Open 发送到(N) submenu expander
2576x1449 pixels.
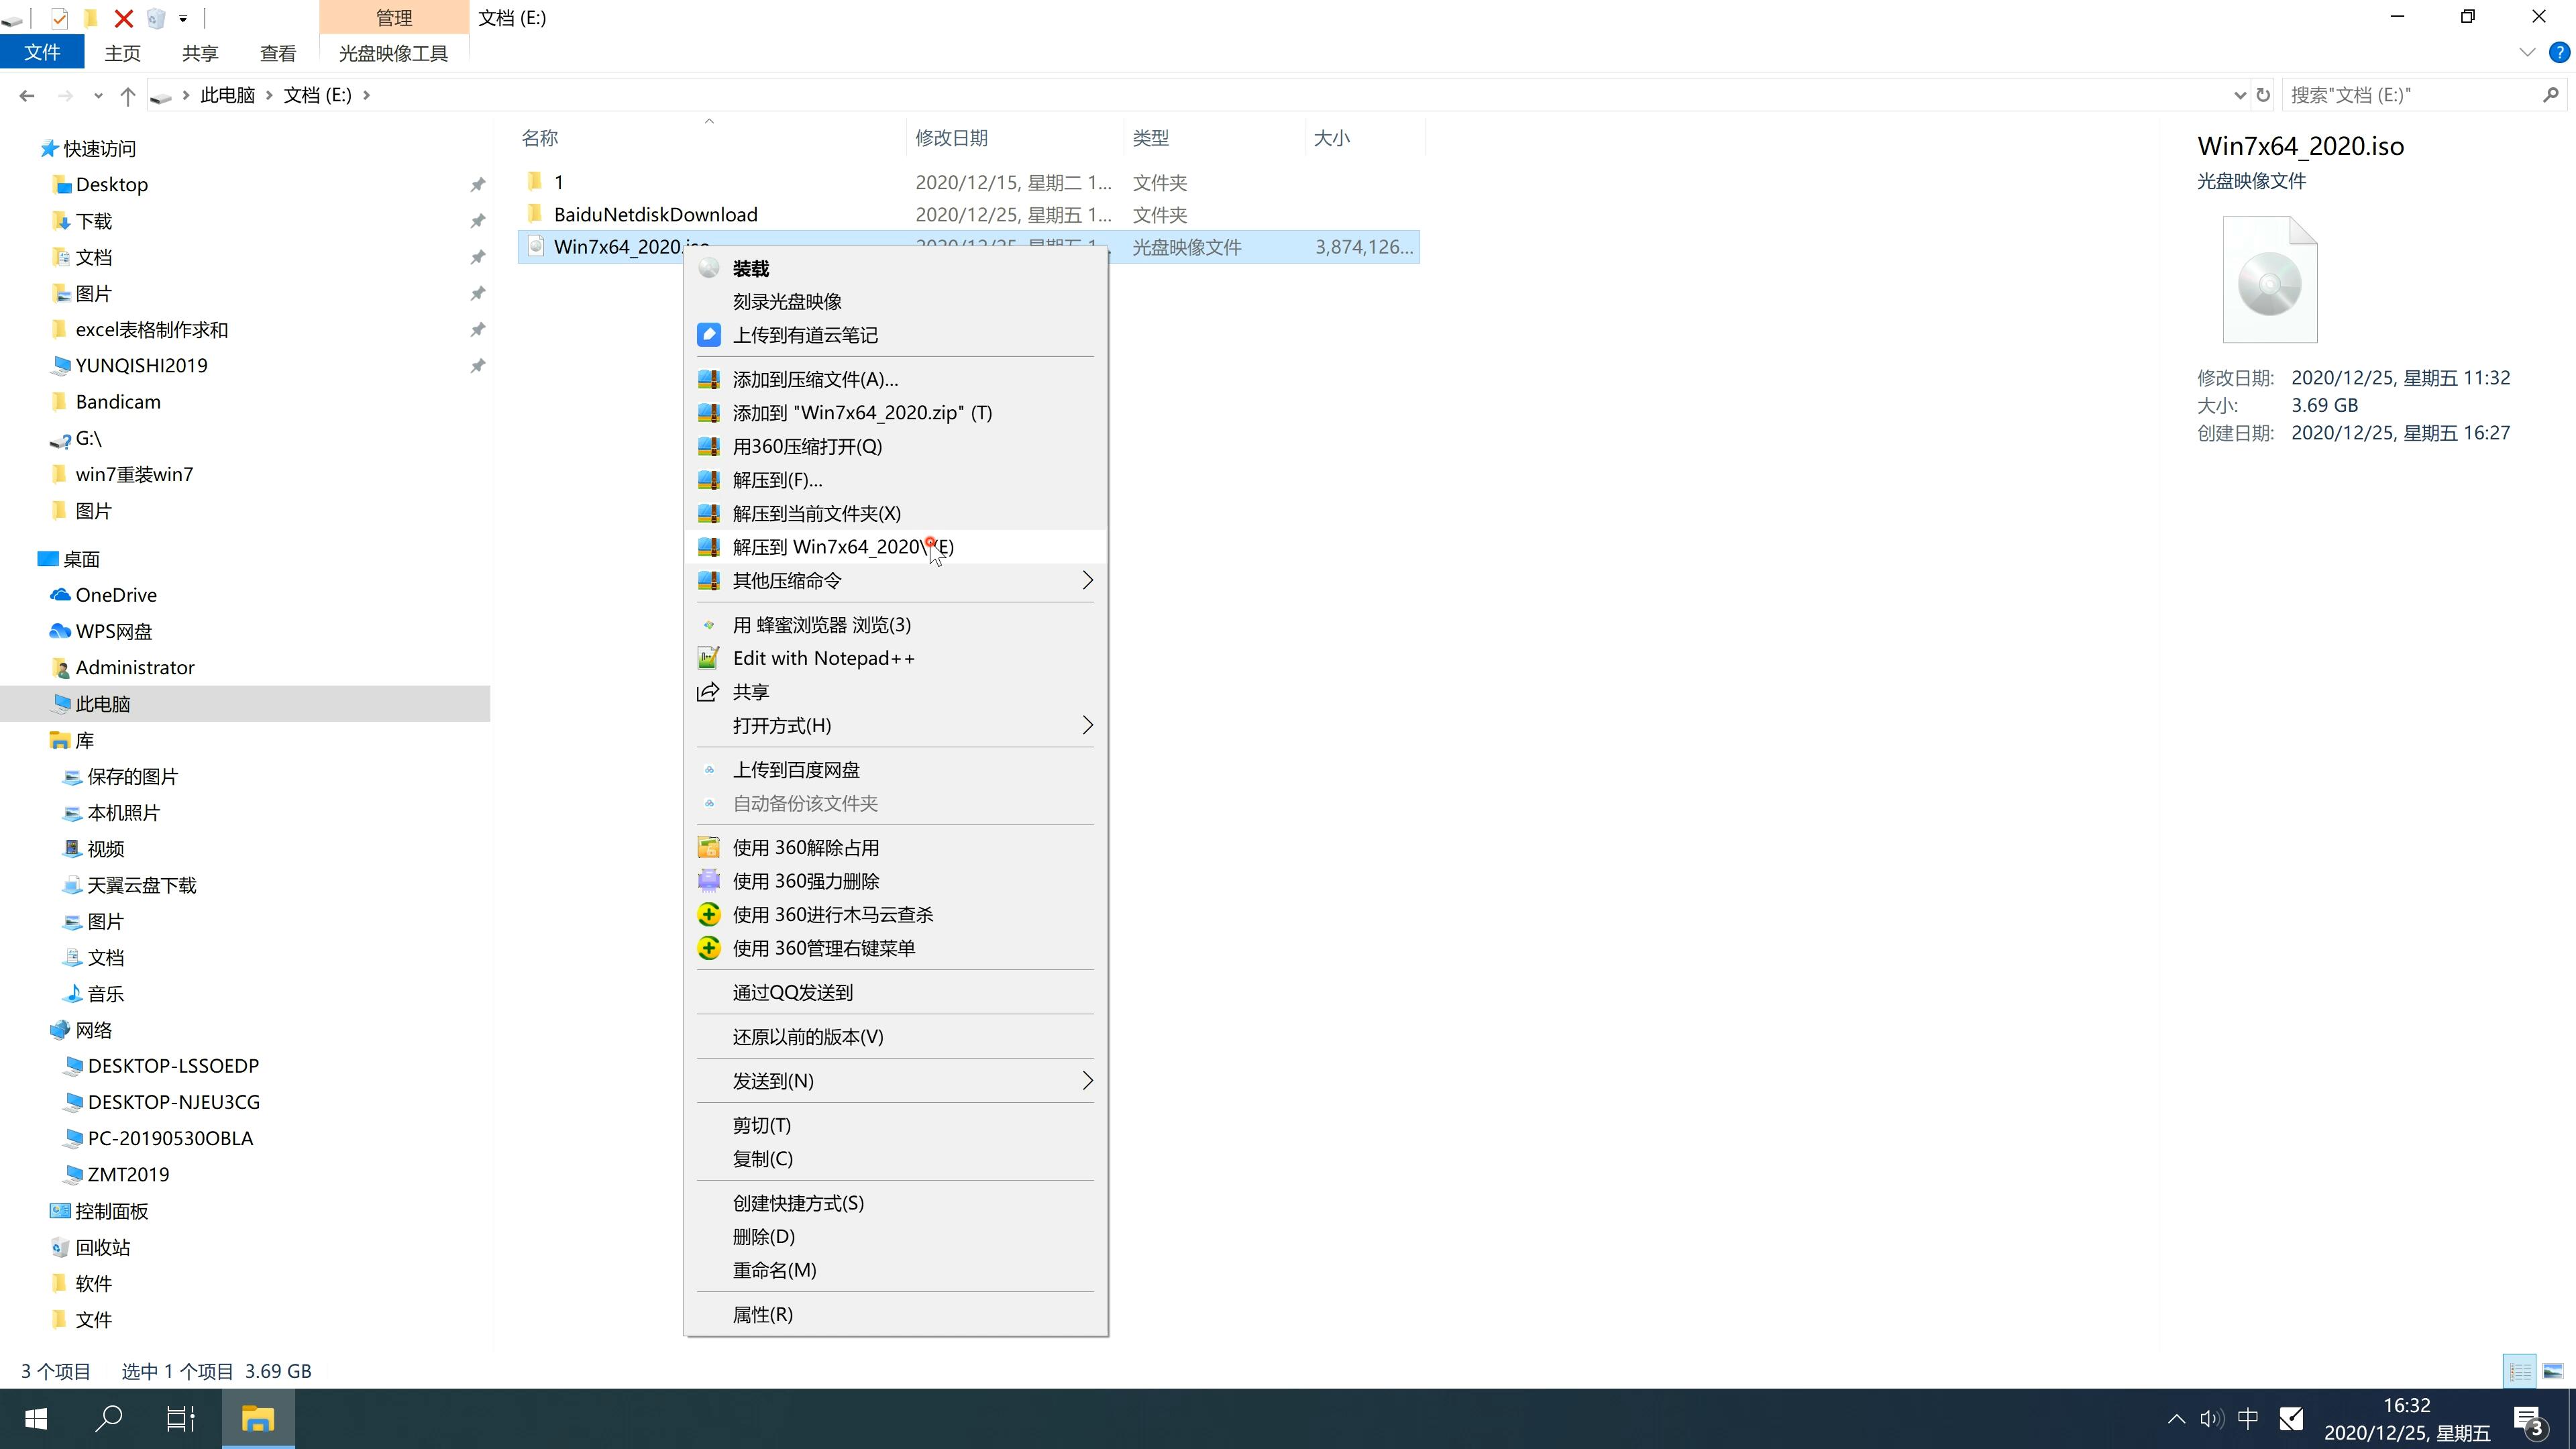(1085, 1081)
